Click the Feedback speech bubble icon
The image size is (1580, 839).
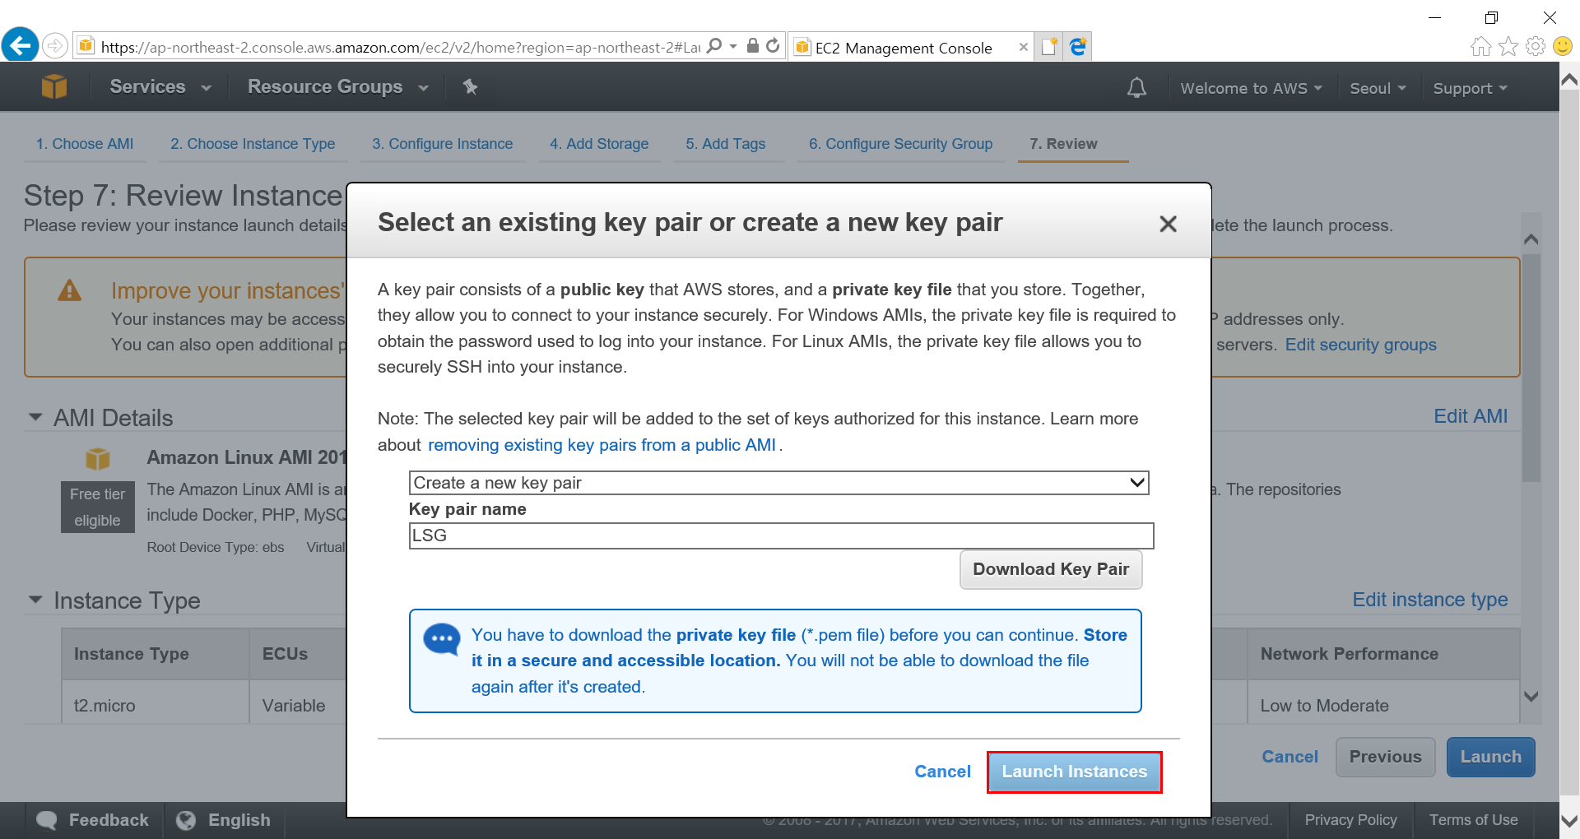[47, 820]
